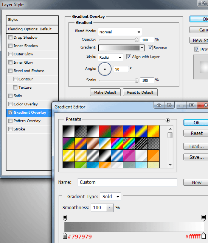Choose the rainbow spectrum gradient preset

tap(117, 143)
